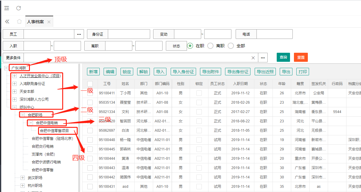
Task: Select the 离职 status radio button
Action: pos(211,46)
